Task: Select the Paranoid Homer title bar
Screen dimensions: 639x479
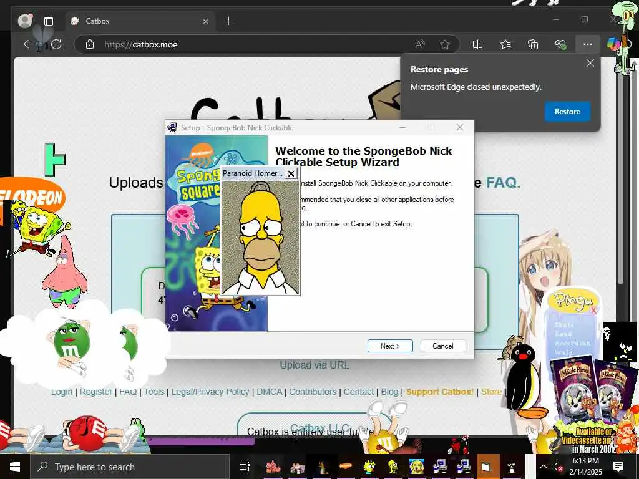Action: coord(253,173)
